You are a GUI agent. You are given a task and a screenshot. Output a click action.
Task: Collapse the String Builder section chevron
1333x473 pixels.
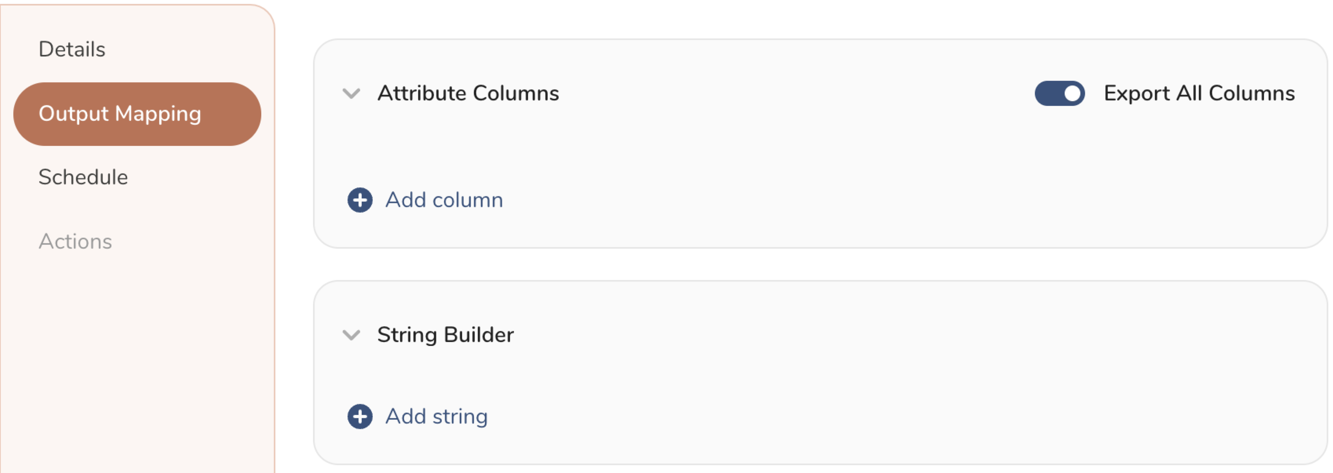coord(351,335)
